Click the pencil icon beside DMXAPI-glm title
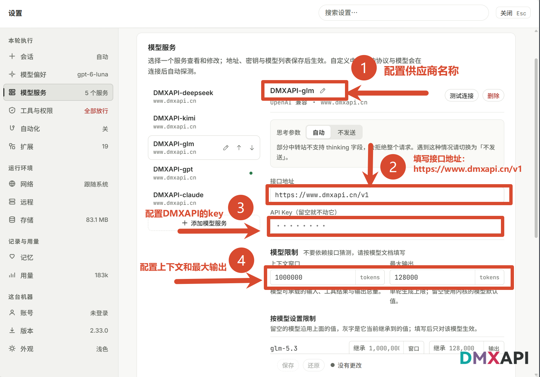This screenshot has height=377, width=540. pos(323,91)
